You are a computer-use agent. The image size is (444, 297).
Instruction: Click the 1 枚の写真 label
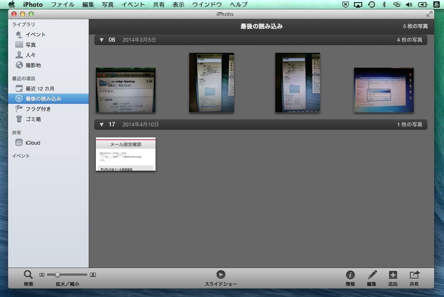(409, 125)
